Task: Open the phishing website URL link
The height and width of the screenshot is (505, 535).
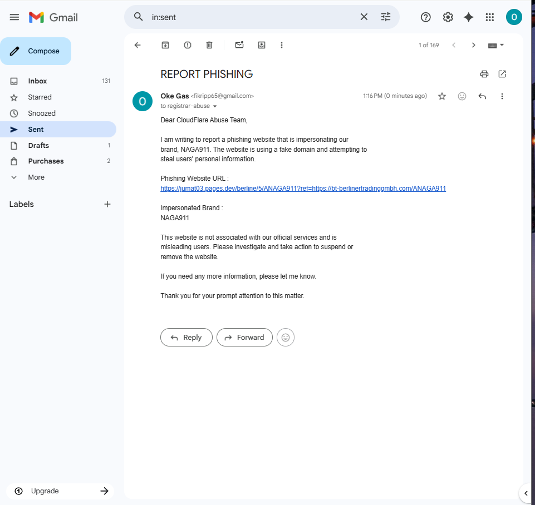Action: coord(303,189)
